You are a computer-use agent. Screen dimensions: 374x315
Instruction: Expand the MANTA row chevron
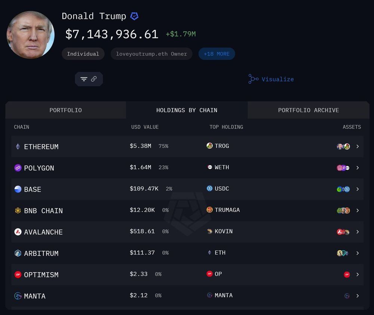pos(358,296)
